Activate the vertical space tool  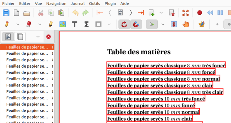(x=174, y=24)
